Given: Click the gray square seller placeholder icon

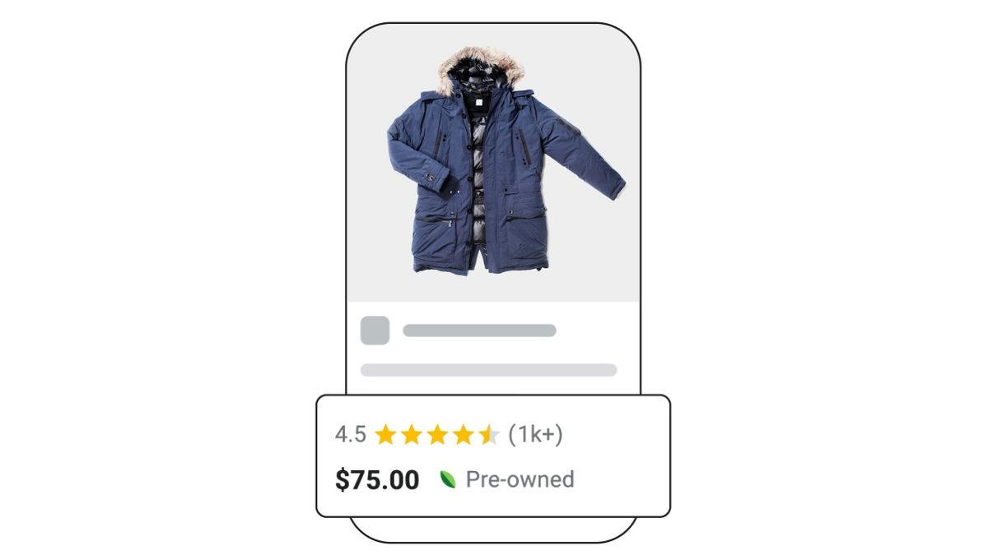Looking at the screenshot, I should (x=375, y=331).
